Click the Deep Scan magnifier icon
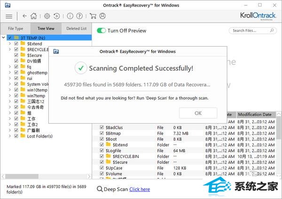The image size is (282, 199). pos(100,189)
